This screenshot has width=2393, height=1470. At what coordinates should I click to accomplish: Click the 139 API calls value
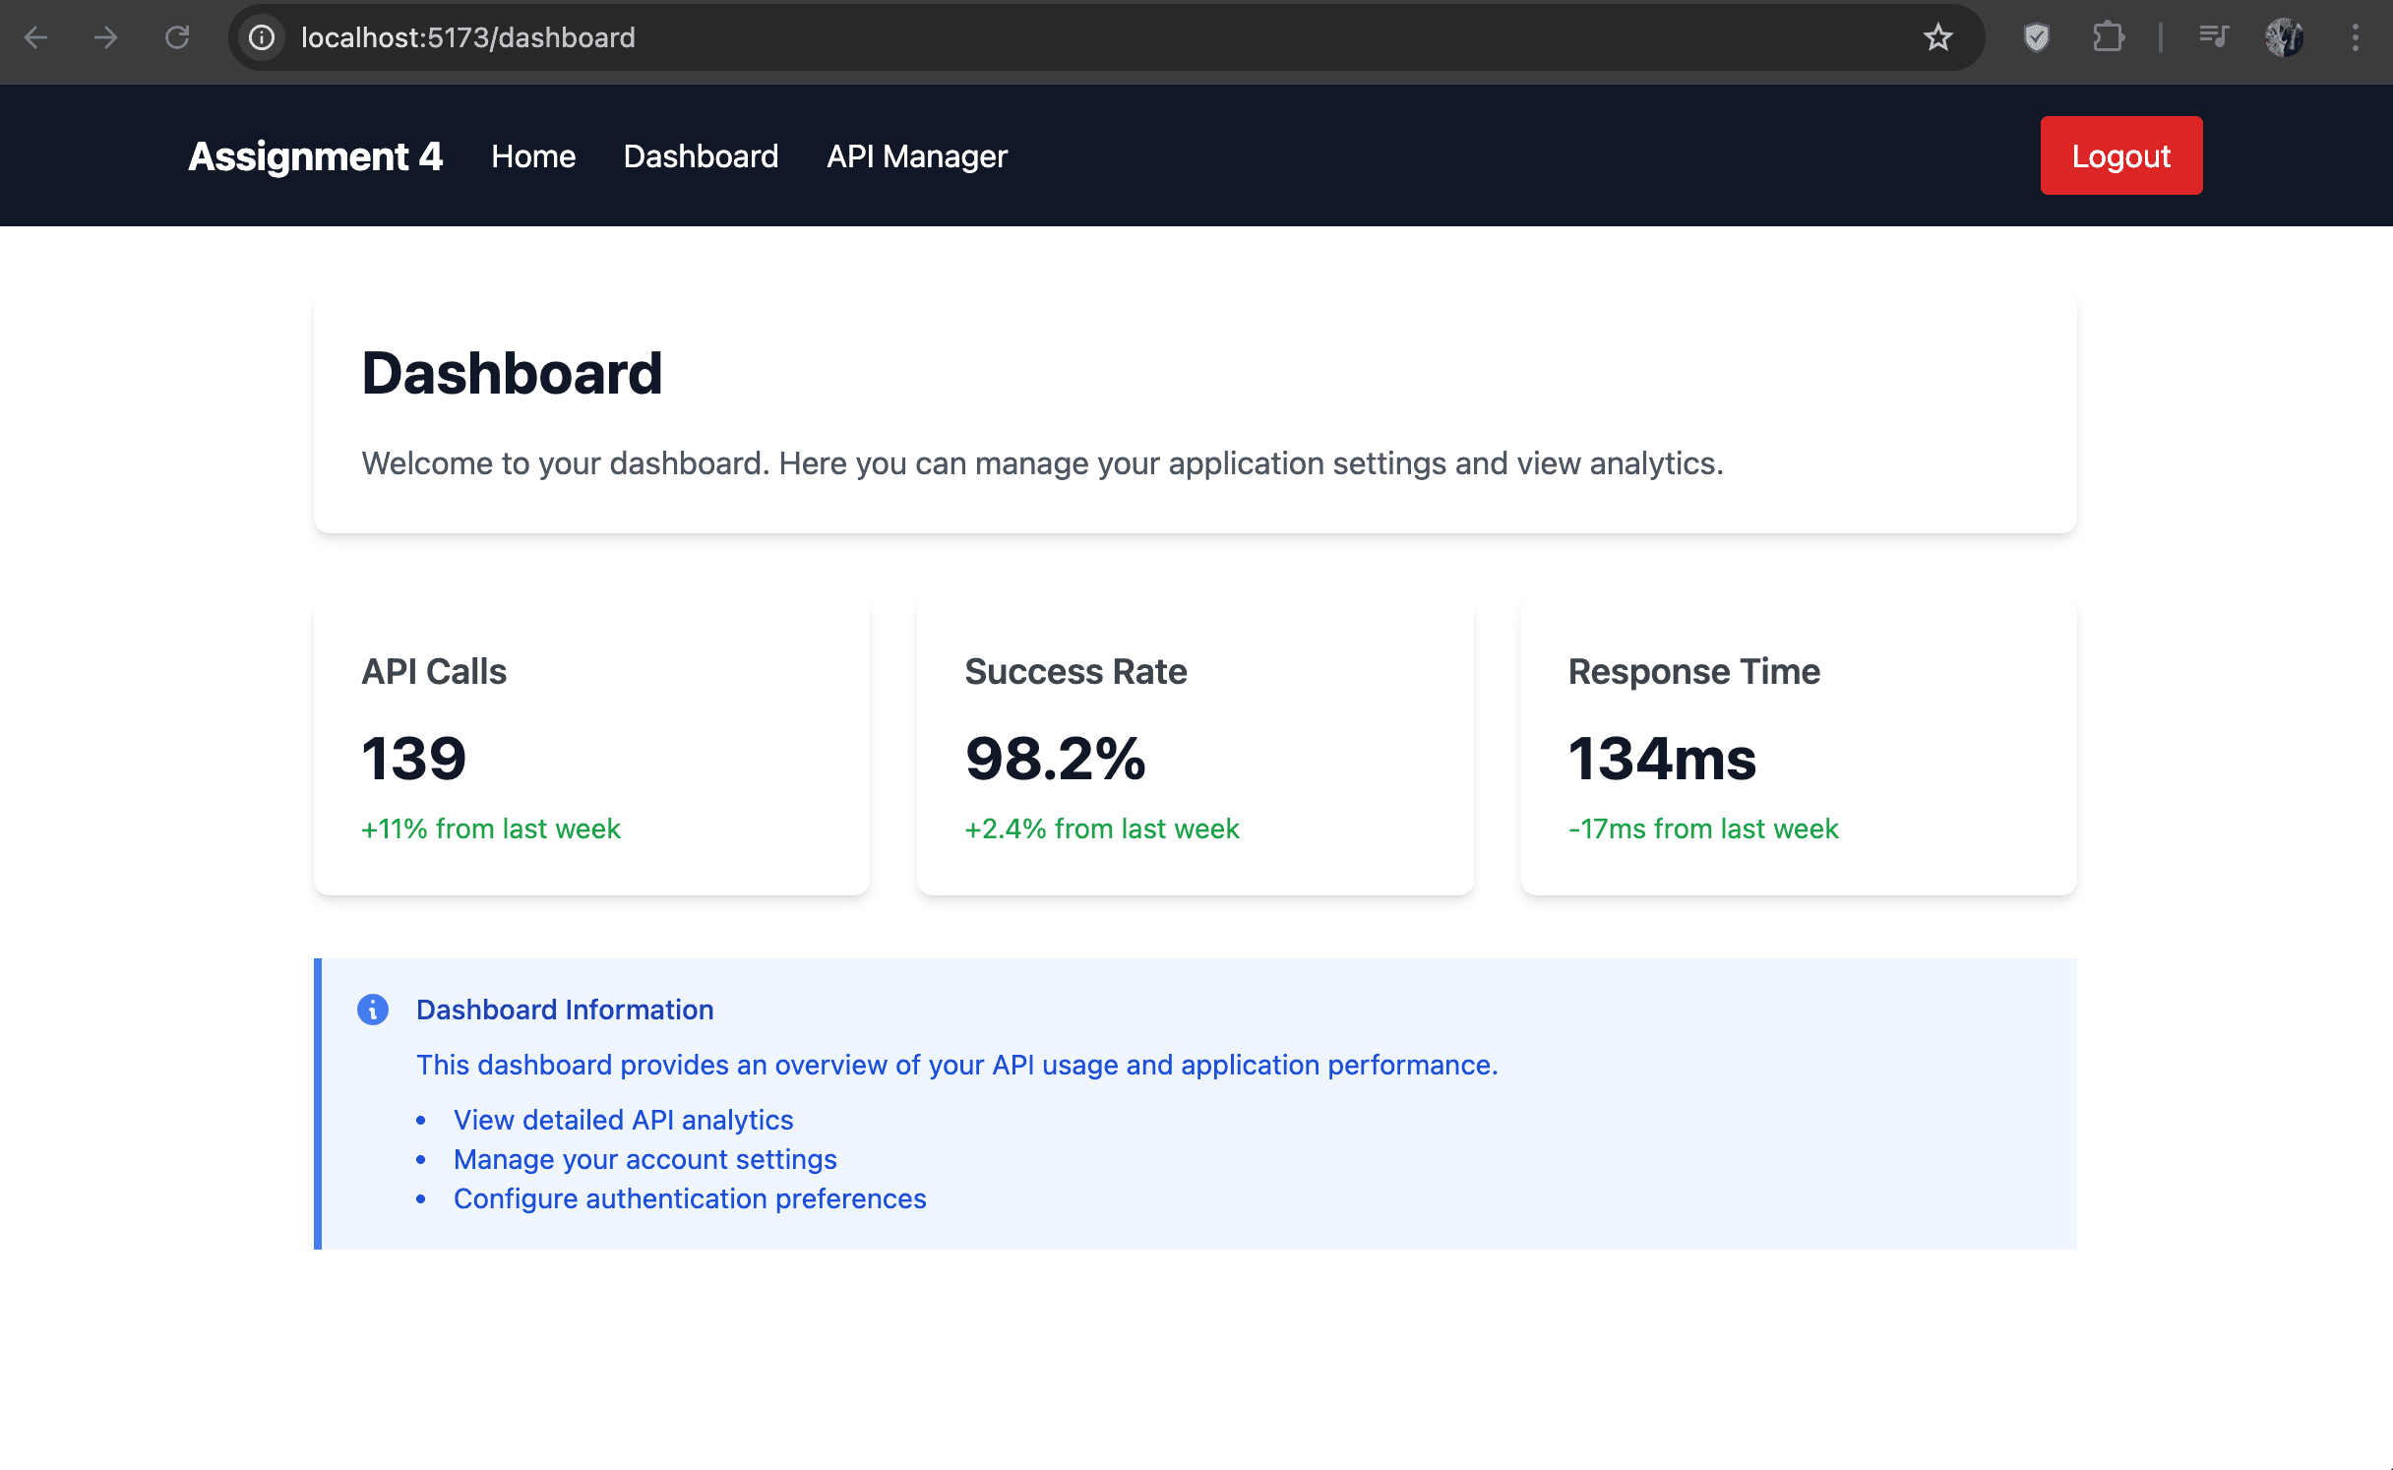tap(413, 759)
